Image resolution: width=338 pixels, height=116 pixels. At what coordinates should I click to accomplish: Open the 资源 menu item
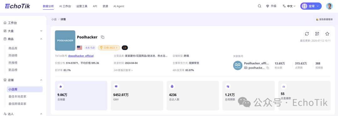tap(105, 6)
